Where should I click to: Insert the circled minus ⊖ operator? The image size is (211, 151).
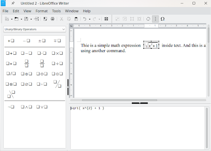pos(42,74)
